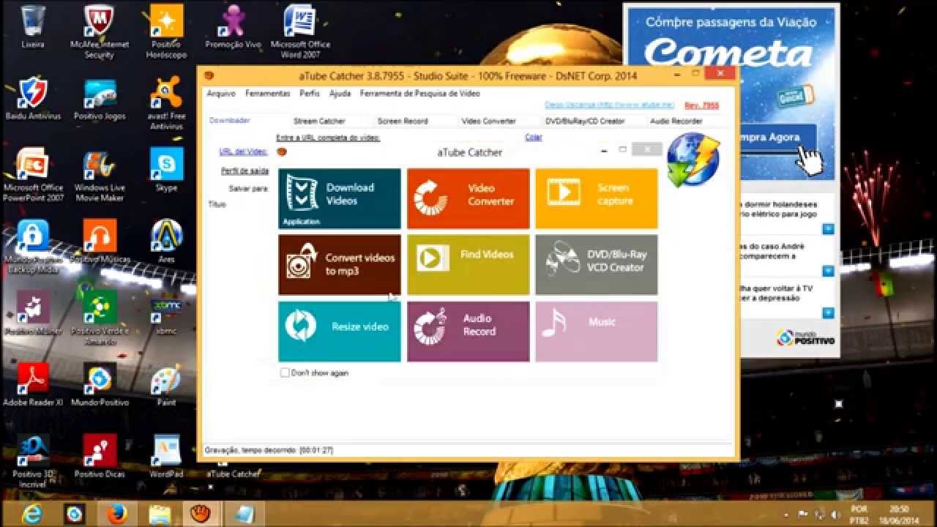Open Skype desktop icon
937x527 pixels.
166,170
